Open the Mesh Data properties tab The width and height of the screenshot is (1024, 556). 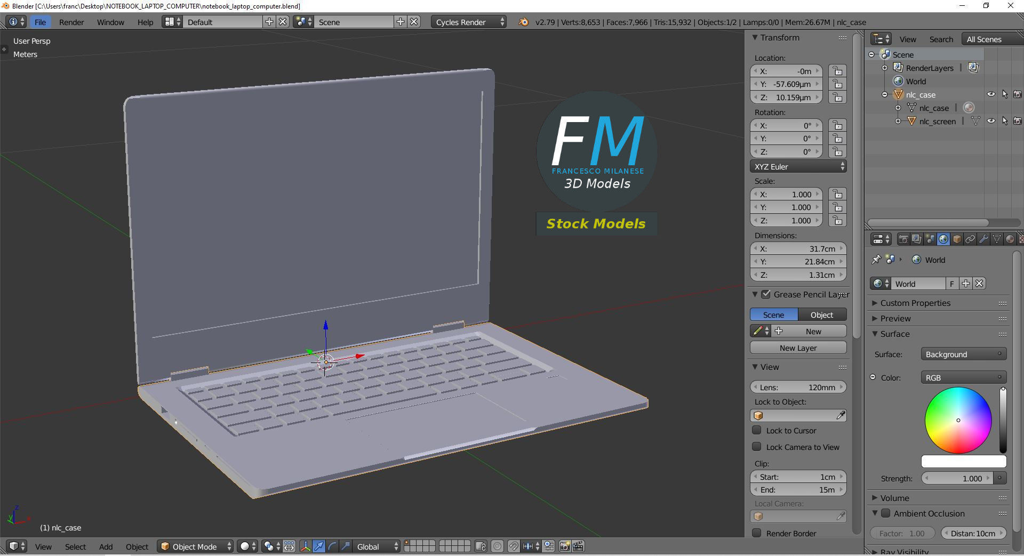coord(996,239)
